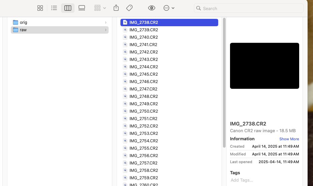313x186 pixels.
Task: Select file IMG_2751.CR2
Action: click(x=169, y=118)
